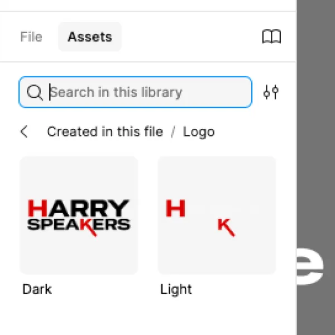This screenshot has height=335, width=335.
Task: Select the Light logo component thumbnail
Action: 217,215
